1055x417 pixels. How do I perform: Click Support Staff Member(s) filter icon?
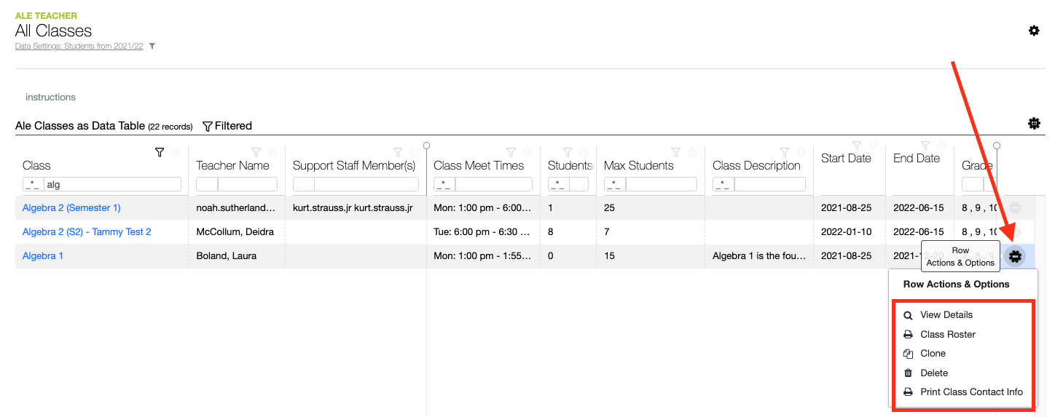pos(398,152)
